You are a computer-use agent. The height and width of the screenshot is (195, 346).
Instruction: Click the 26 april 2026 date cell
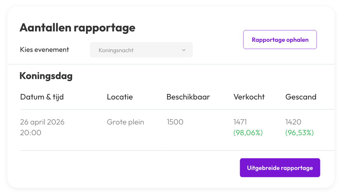pos(42,122)
